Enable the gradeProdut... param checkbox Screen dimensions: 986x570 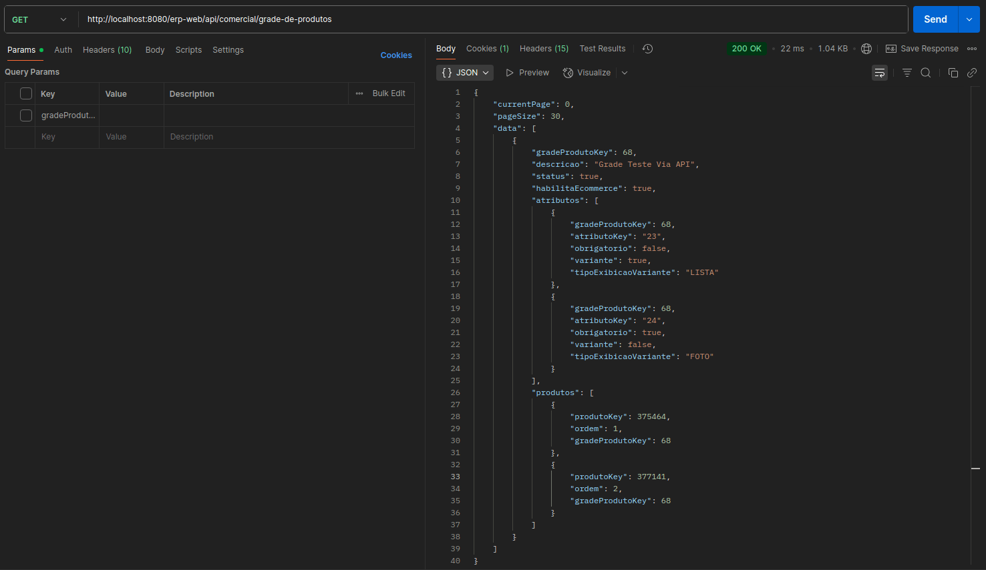tap(26, 115)
